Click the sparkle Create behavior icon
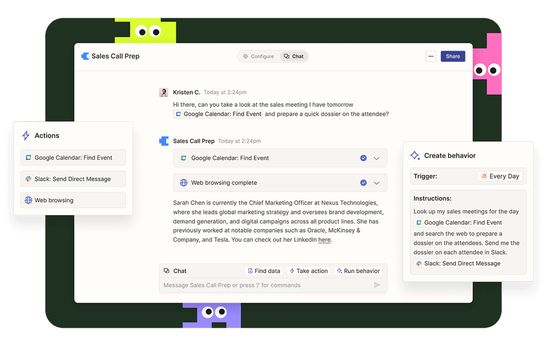The image size is (547, 346). click(415, 155)
